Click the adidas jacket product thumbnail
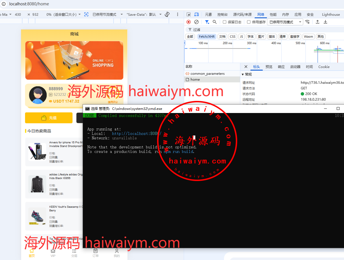Image resolution: width=344 pixels, height=260 pixels. pyautogui.click(x=37, y=184)
